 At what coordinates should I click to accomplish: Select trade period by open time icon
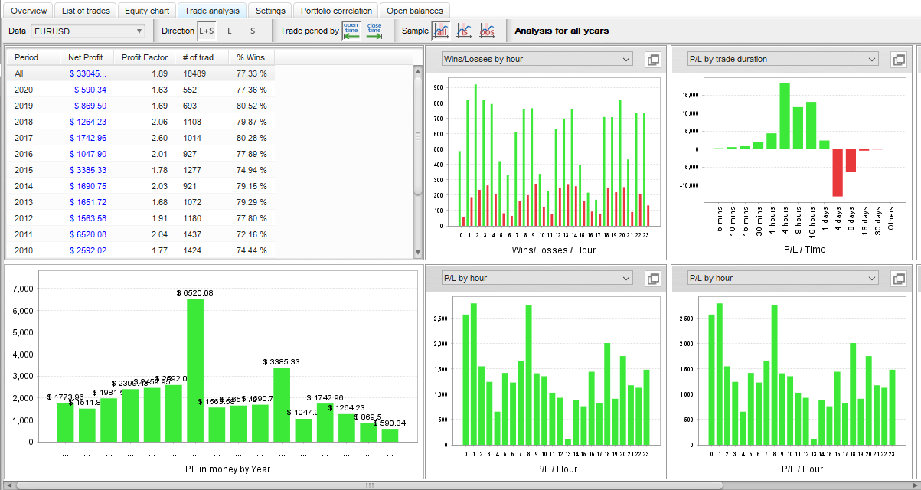point(351,31)
